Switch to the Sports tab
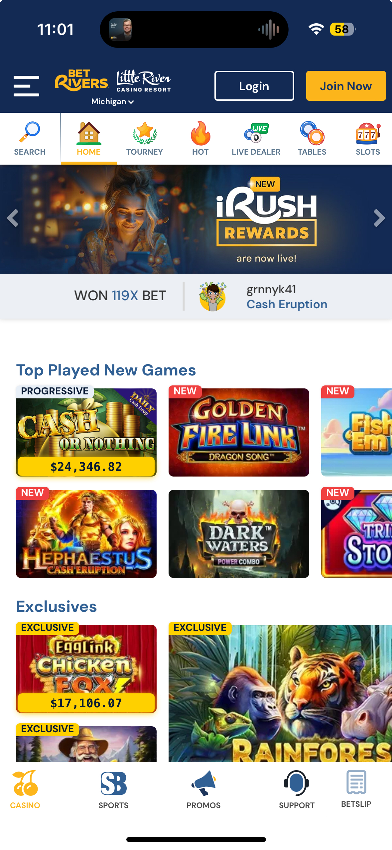 [x=113, y=789]
